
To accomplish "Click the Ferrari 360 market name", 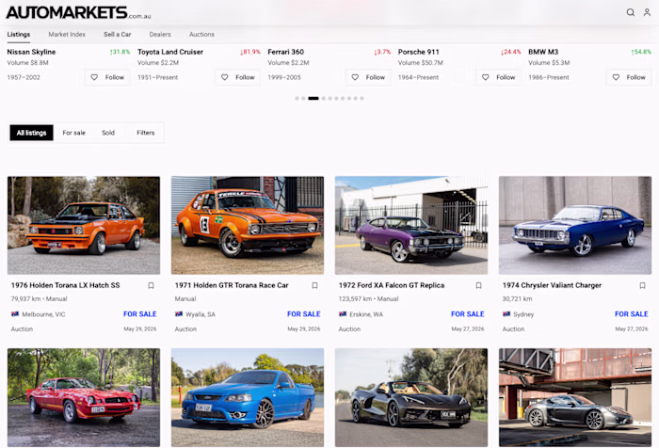I will point(286,52).
